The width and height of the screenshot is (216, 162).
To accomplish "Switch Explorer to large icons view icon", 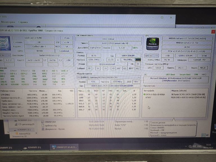I will pos(207,135).
